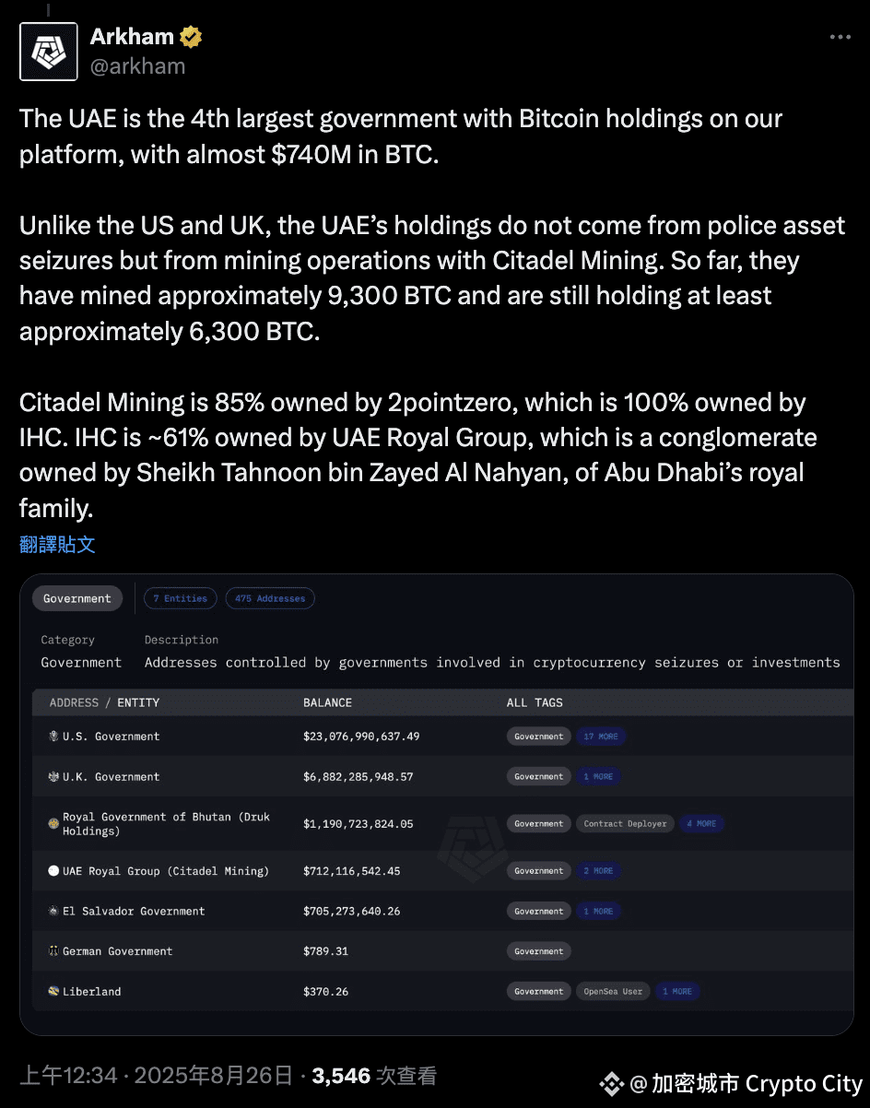
Task: Click the U.K. Government entity icon
Action: click(53, 777)
